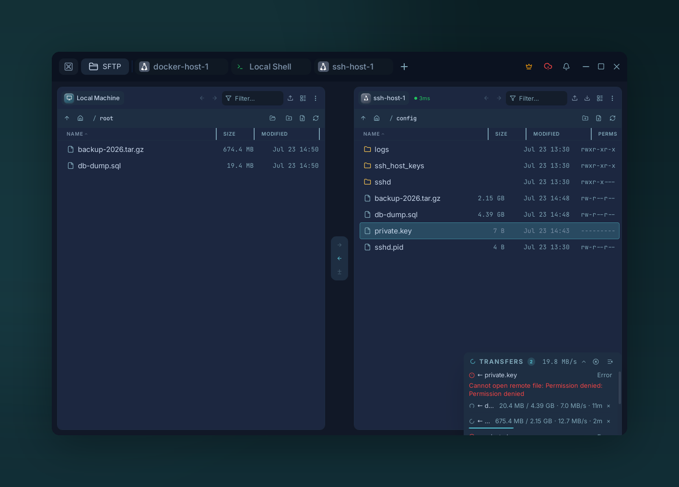This screenshot has width=679, height=487.
Task: Select the ssh_host_keys folder
Action: [x=489, y=165]
